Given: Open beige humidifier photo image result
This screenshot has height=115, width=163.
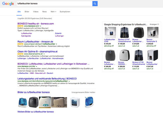Looking at the screenshot, I should pos(59,102).
